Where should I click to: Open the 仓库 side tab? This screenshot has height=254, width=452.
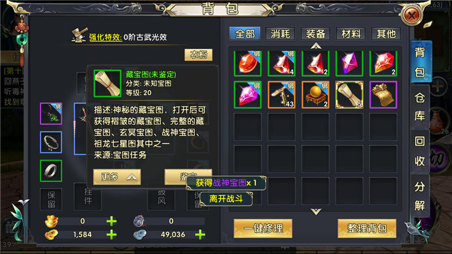(420, 107)
